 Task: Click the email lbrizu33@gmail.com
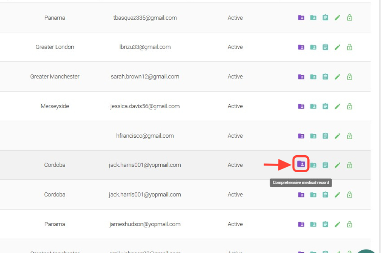point(145,47)
